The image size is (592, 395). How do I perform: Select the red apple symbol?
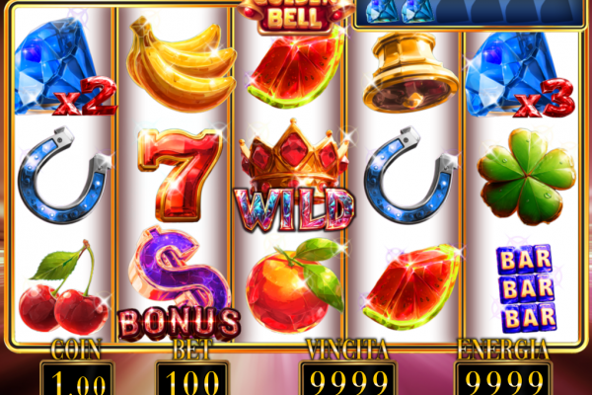[294, 285]
